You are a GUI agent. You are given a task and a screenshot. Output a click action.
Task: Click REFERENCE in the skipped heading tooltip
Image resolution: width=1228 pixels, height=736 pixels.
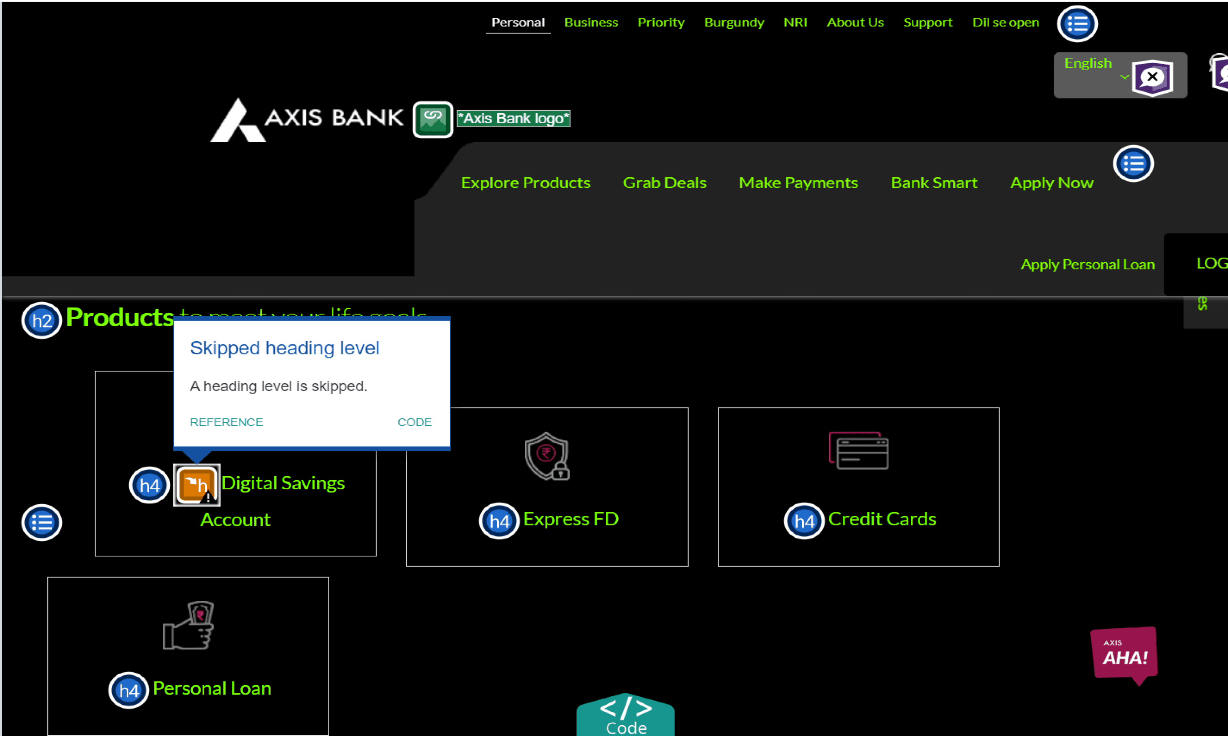pyautogui.click(x=226, y=422)
